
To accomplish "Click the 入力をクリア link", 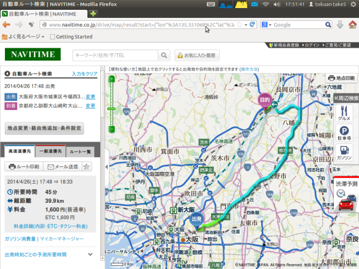I will click(84, 74).
